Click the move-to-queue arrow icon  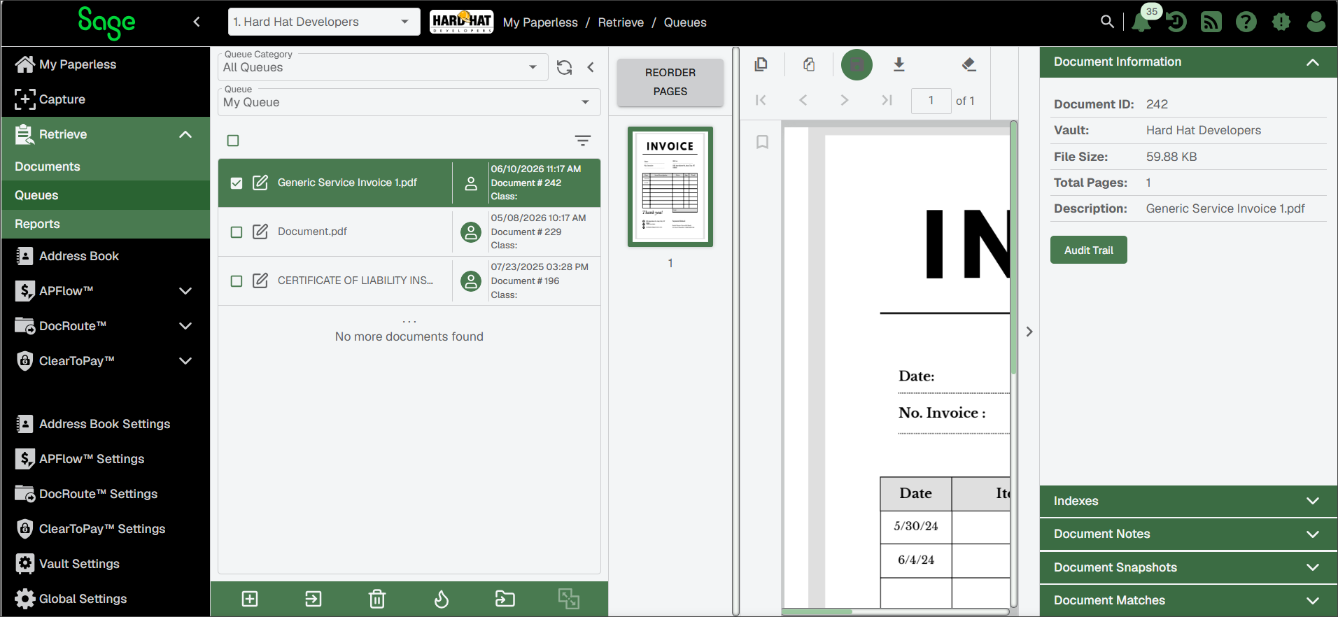click(314, 599)
